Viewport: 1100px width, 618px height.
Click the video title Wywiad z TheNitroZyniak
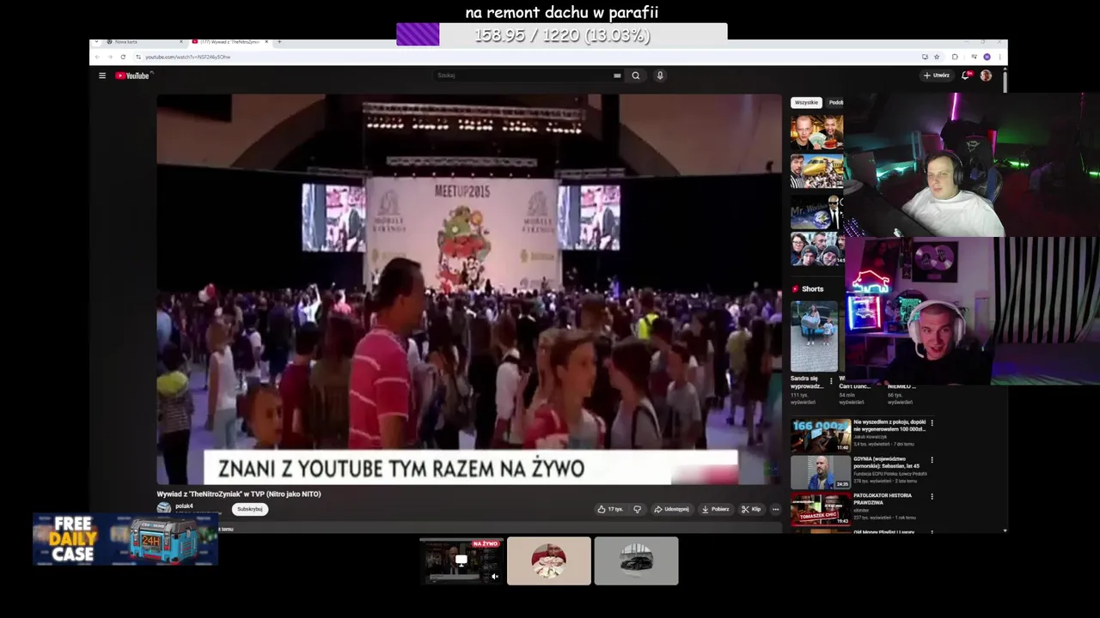tap(238, 494)
